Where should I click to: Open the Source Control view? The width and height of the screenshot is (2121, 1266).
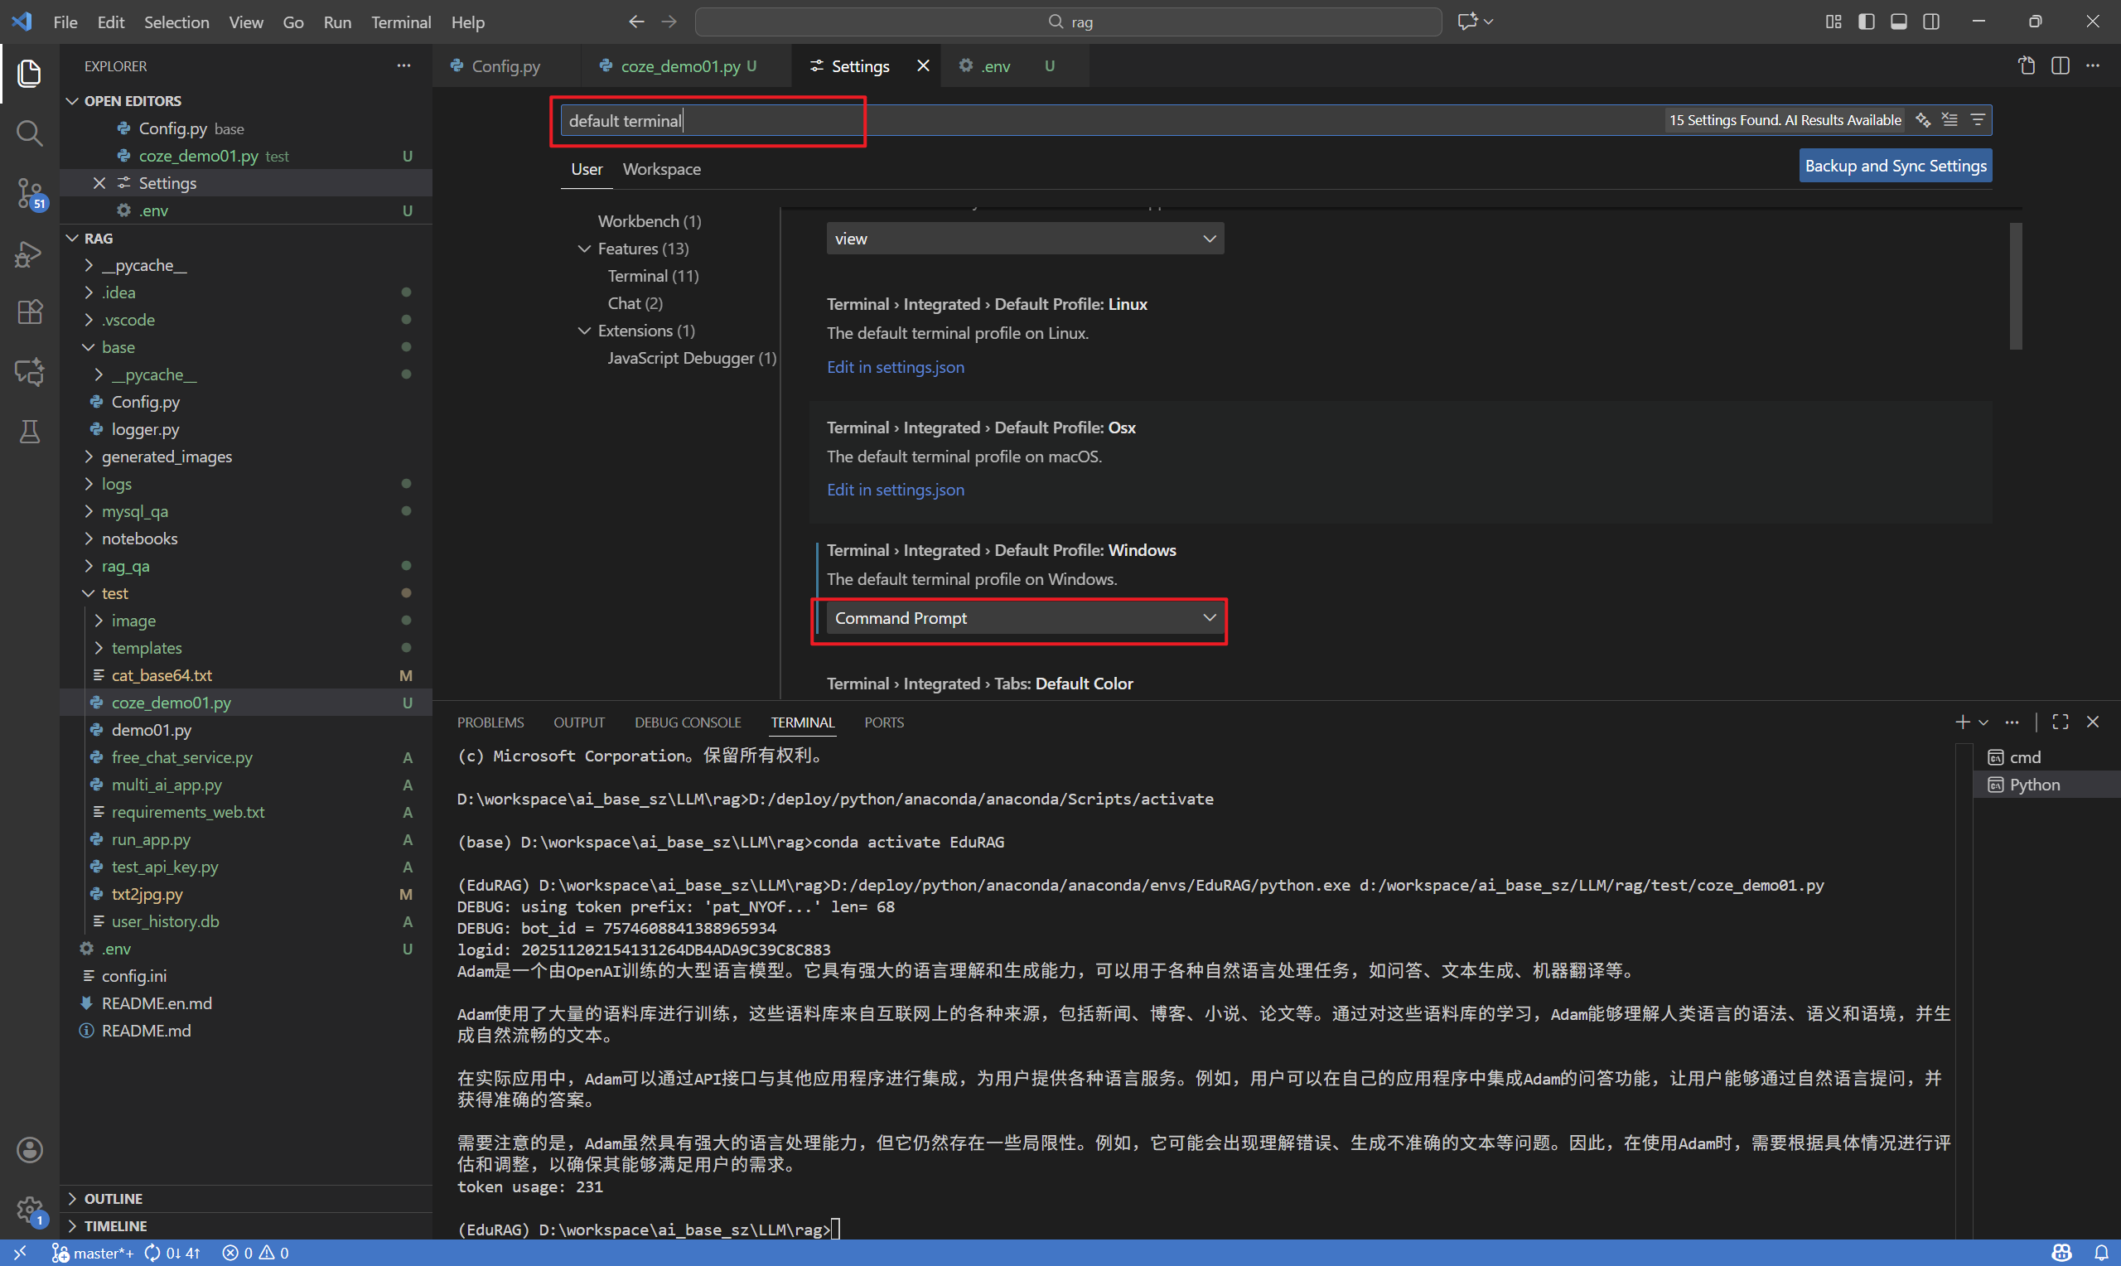coord(29,193)
